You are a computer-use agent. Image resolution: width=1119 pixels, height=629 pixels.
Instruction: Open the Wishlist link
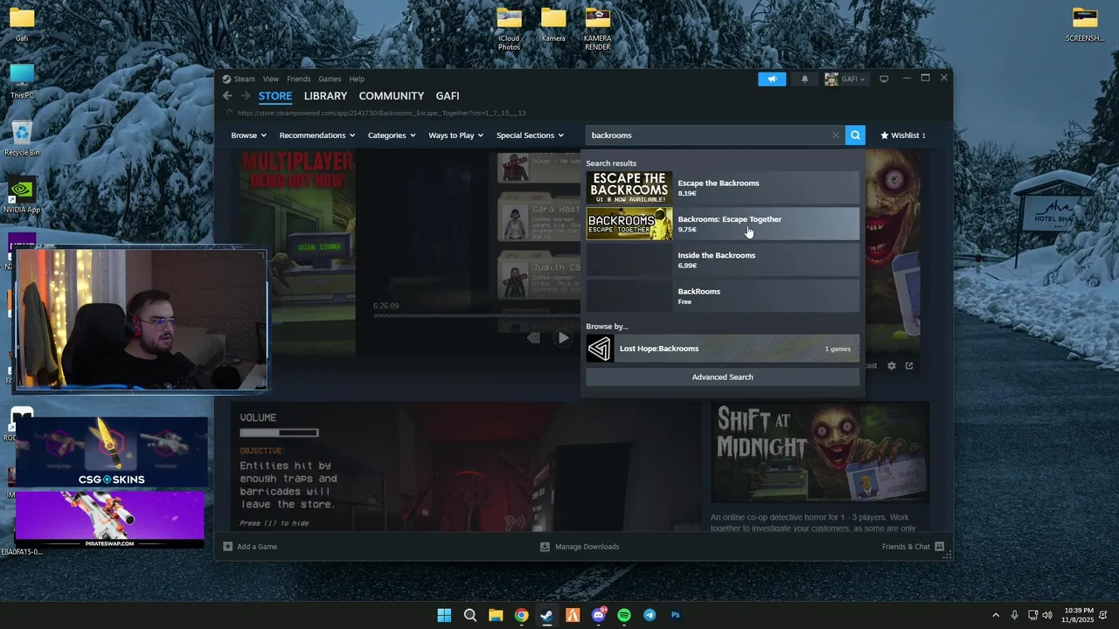pos(903,135)
